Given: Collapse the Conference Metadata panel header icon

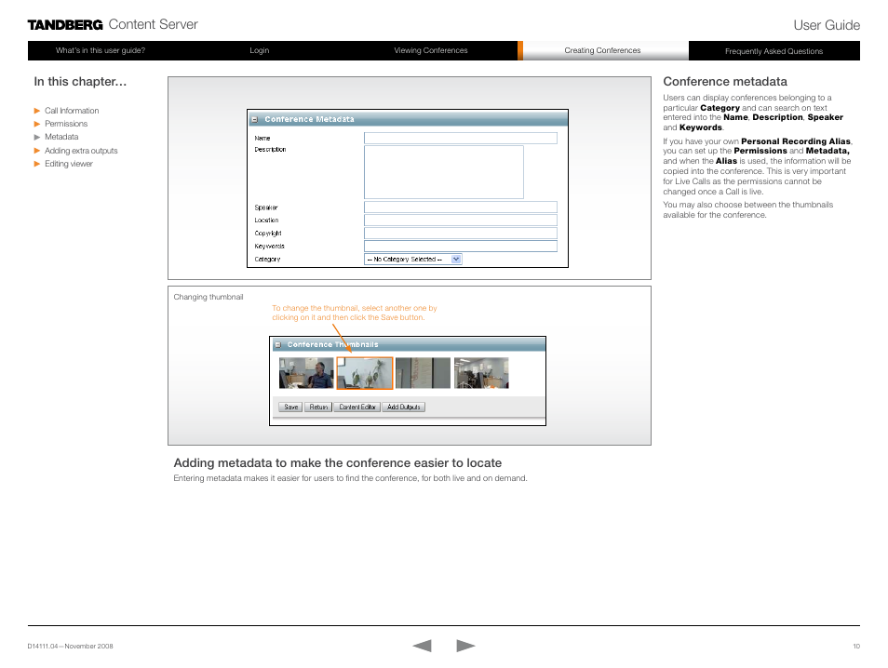Looking at the screenshot, I should point(255,119).
